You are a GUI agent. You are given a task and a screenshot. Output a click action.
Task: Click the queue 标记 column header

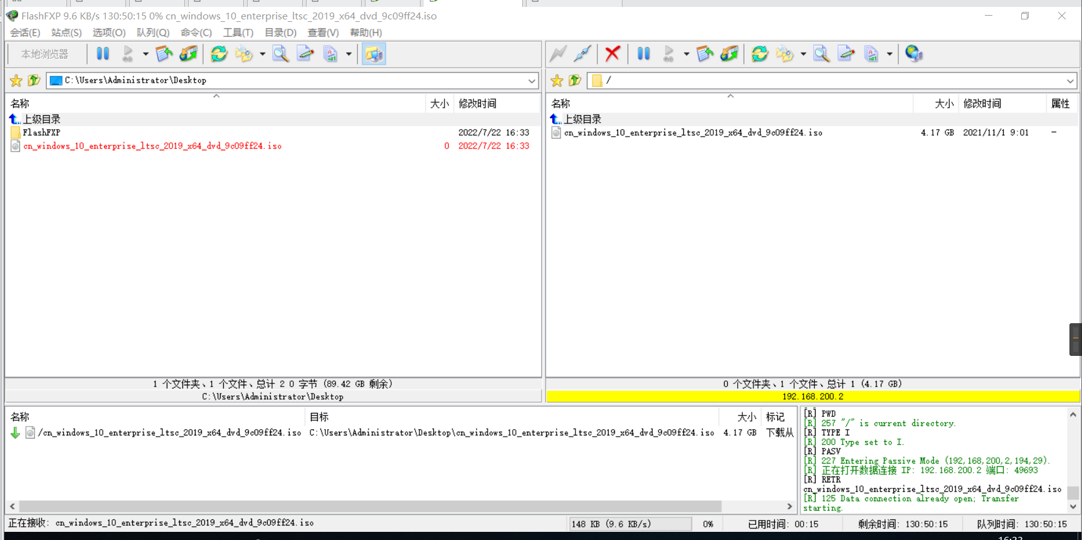tap(778, 417)
